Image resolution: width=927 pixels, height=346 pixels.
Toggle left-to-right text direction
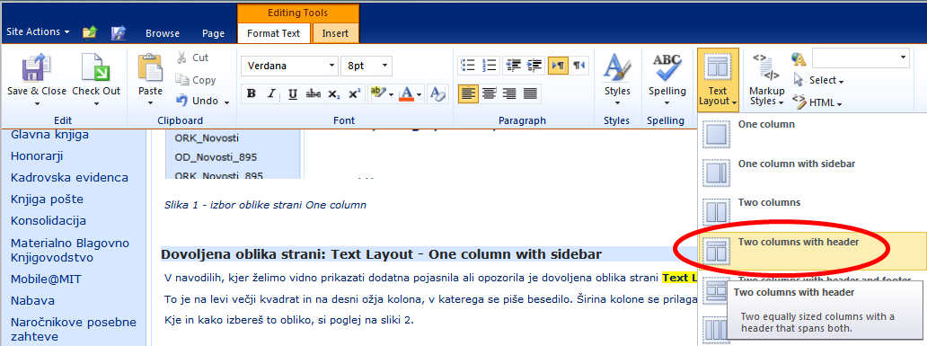point(558,65)
